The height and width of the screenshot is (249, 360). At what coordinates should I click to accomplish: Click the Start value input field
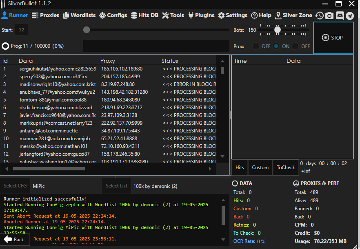point(22,30)
